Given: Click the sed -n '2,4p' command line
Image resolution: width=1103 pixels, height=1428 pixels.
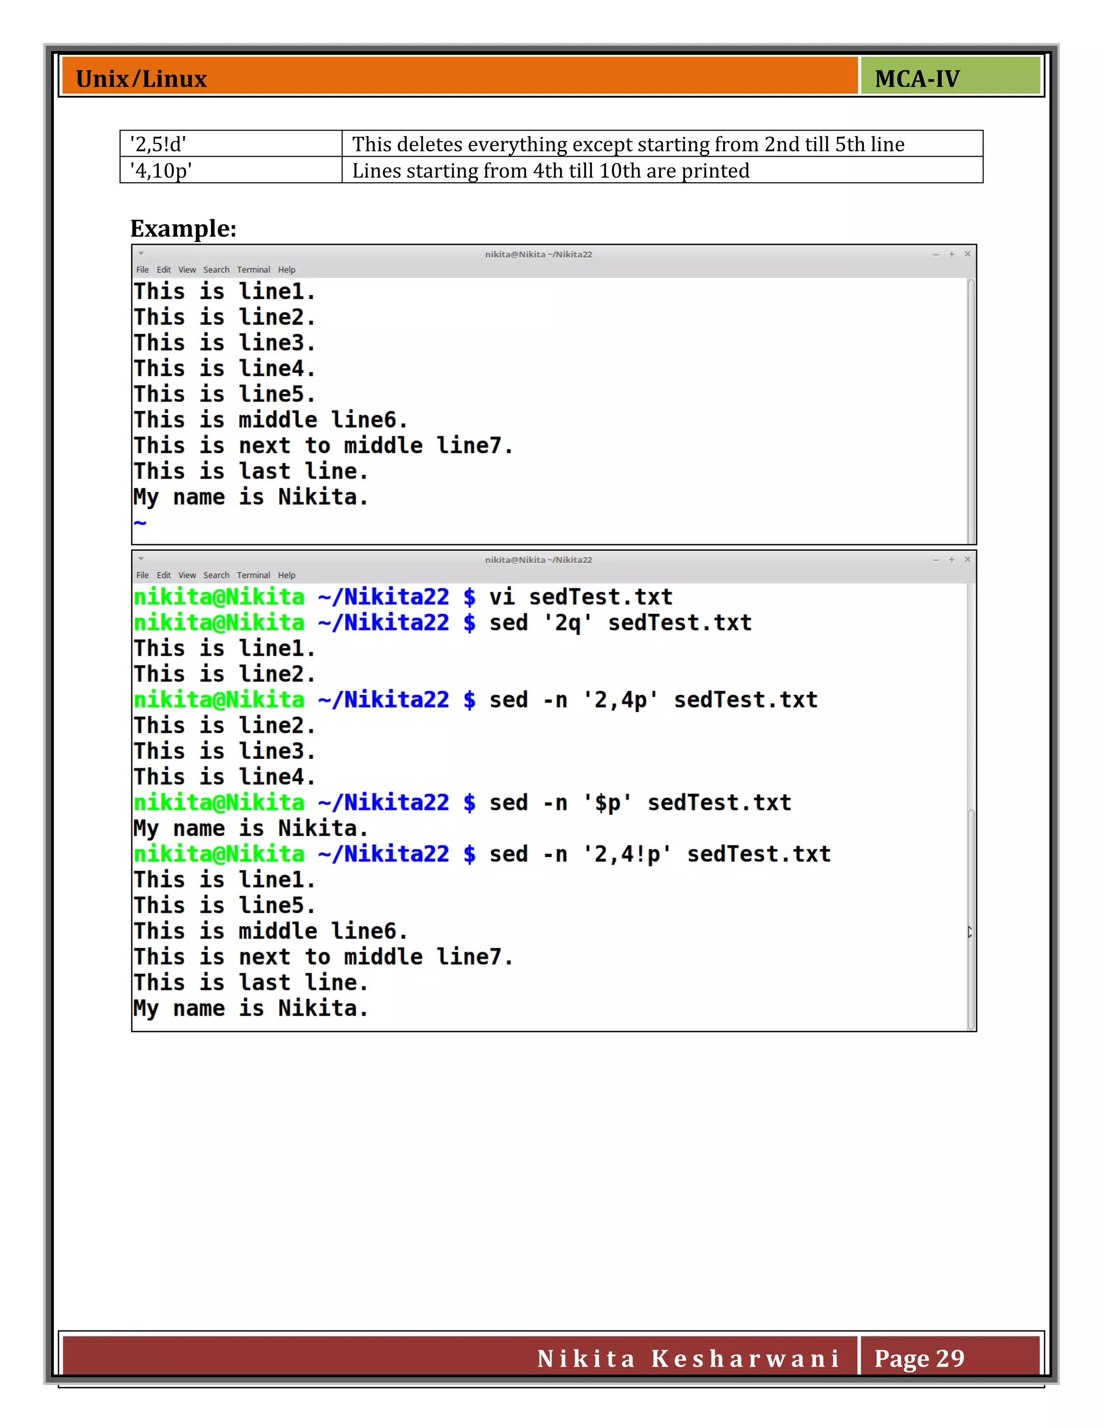Looking at the screenshot, I should [x=476, y=701].
